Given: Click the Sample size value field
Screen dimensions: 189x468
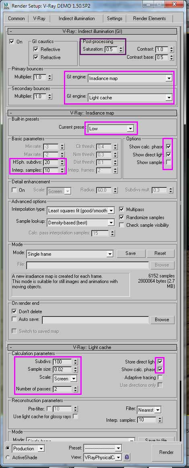Looking at the screenshot, I should [63, 369].
